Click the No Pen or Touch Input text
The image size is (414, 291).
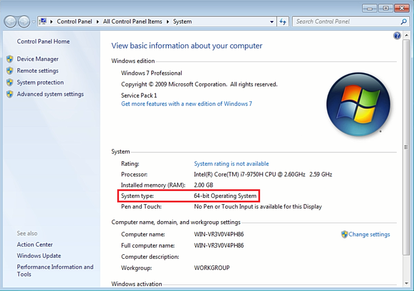(x=258, y=207)
